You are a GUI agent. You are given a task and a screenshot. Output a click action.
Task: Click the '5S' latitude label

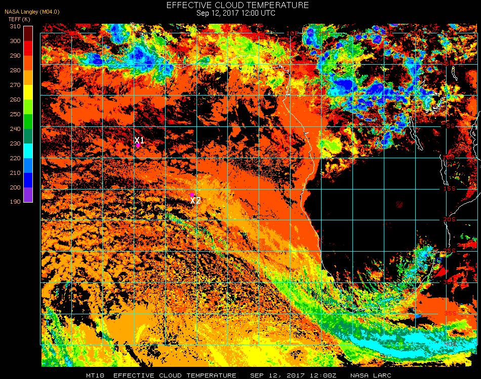pos(450,126)
